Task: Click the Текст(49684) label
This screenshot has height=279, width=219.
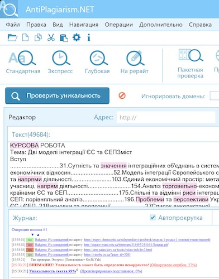Action: pos(31,134)
